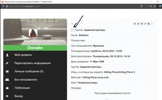Image resolution: width=162 pixels, height=100 pixels.
Task: Click the person icon beside Мой профиль
Action: pos(7,55)
